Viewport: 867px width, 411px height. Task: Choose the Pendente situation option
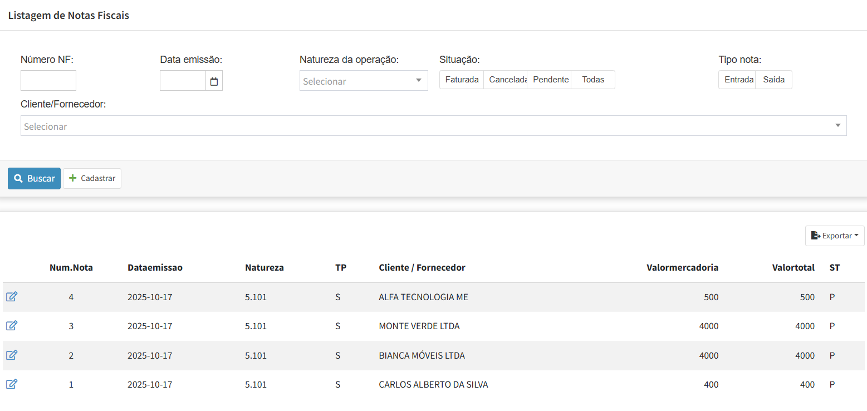click(550, 80)
